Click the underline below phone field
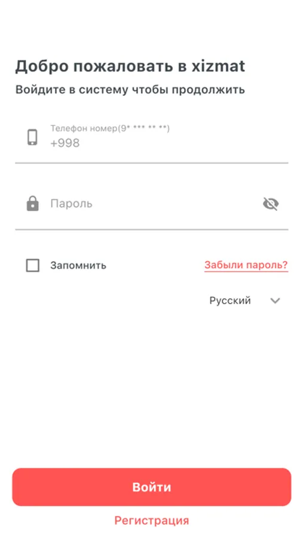303x539 pixels. (152, 163)
